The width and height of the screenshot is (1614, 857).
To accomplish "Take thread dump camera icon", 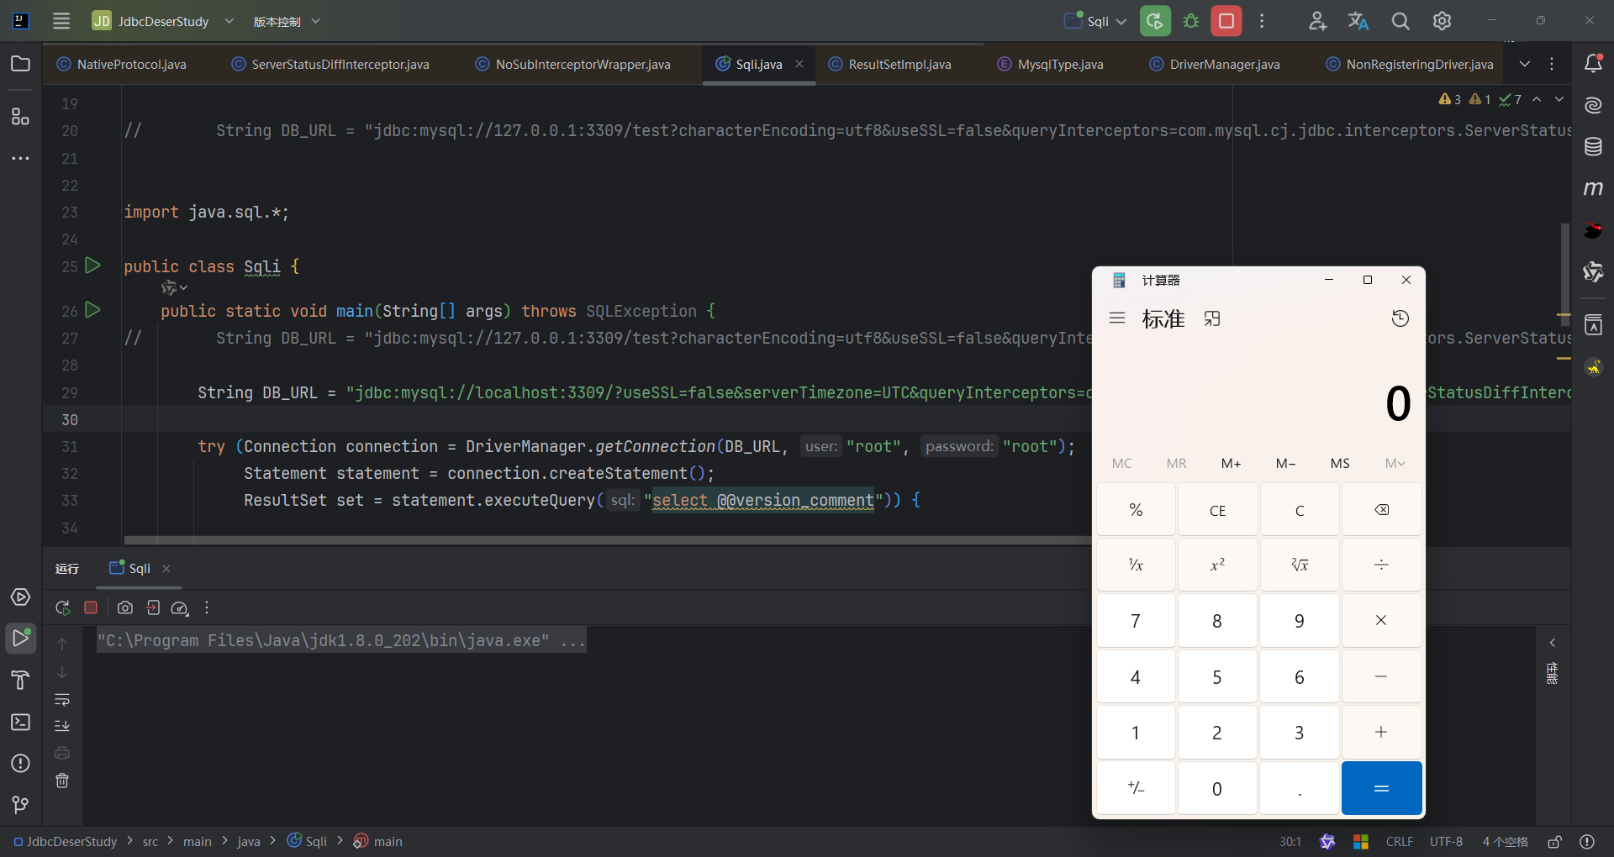I will [125, 607].
